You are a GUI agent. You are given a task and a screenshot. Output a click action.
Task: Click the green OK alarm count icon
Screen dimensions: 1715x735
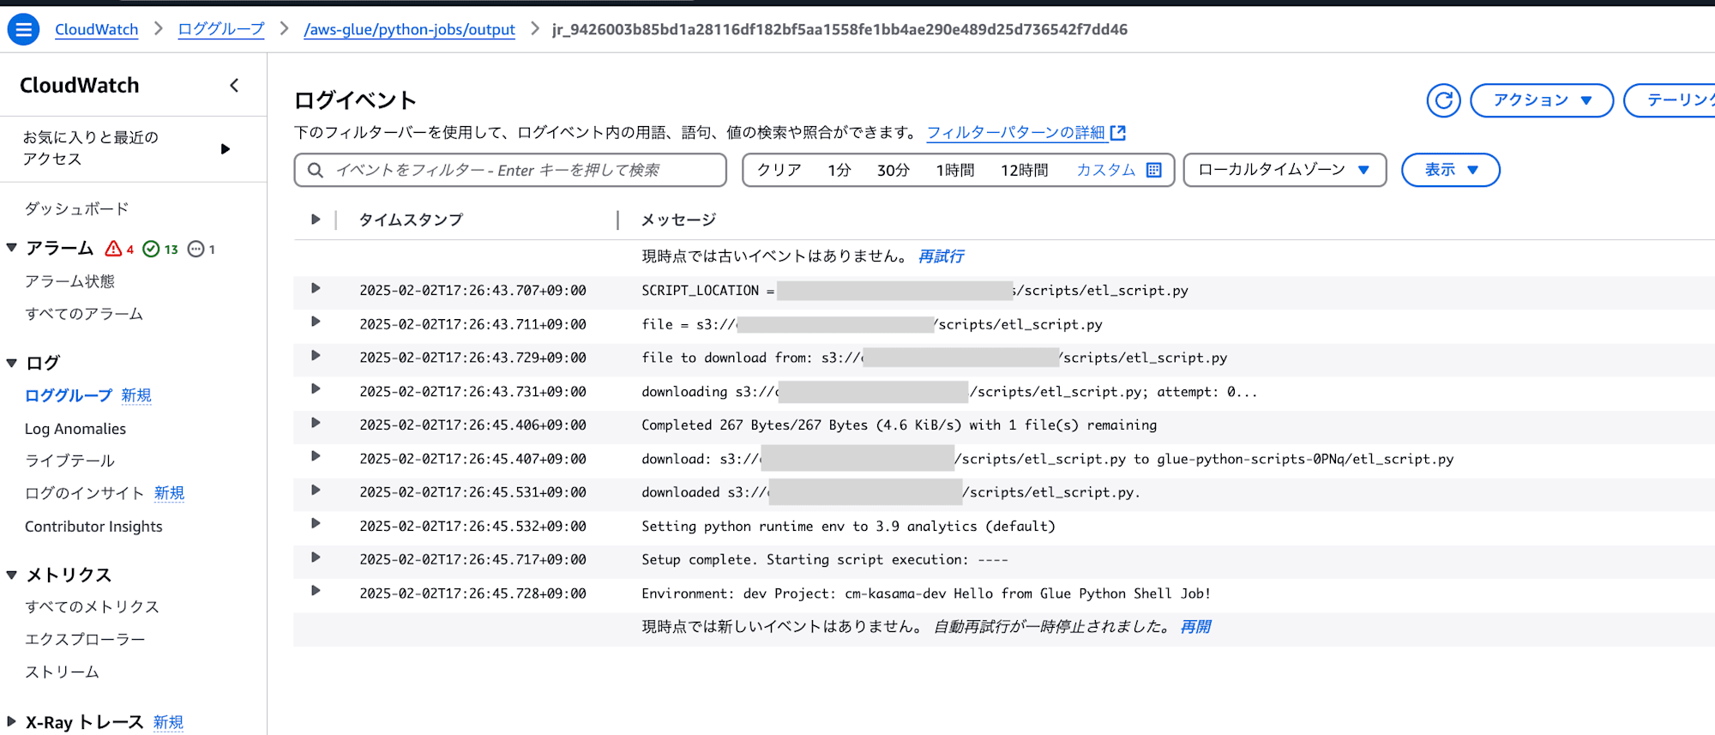[x=151, y=249]
